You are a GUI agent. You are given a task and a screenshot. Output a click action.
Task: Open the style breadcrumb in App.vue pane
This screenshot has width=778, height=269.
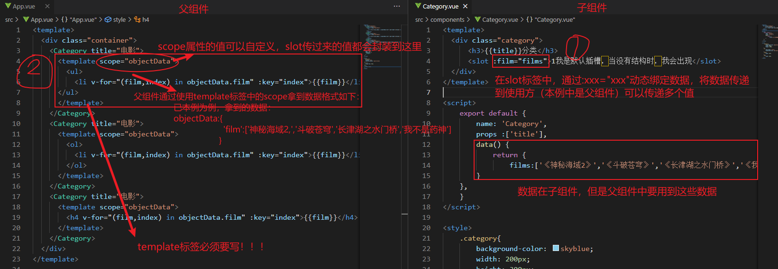[x=115, y=19]
